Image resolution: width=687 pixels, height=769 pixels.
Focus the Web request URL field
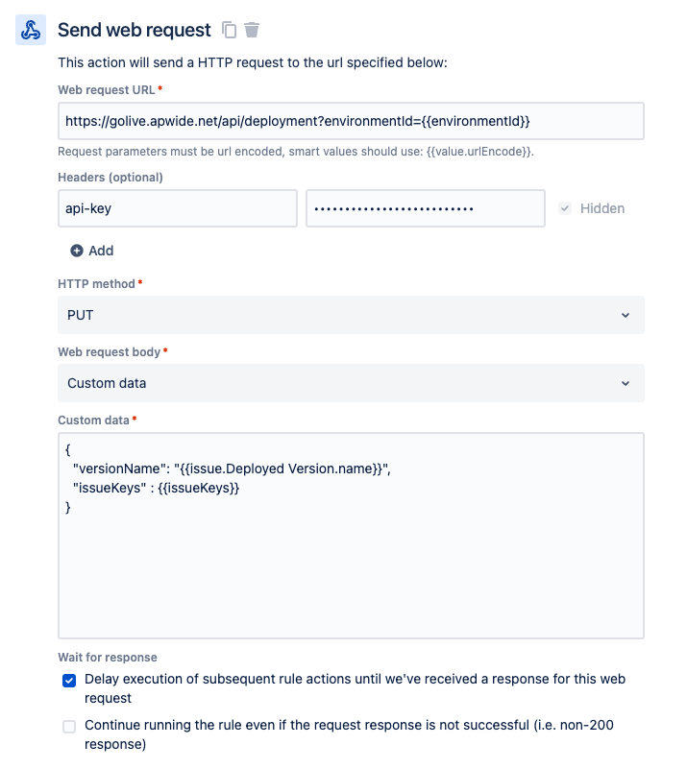351,122
